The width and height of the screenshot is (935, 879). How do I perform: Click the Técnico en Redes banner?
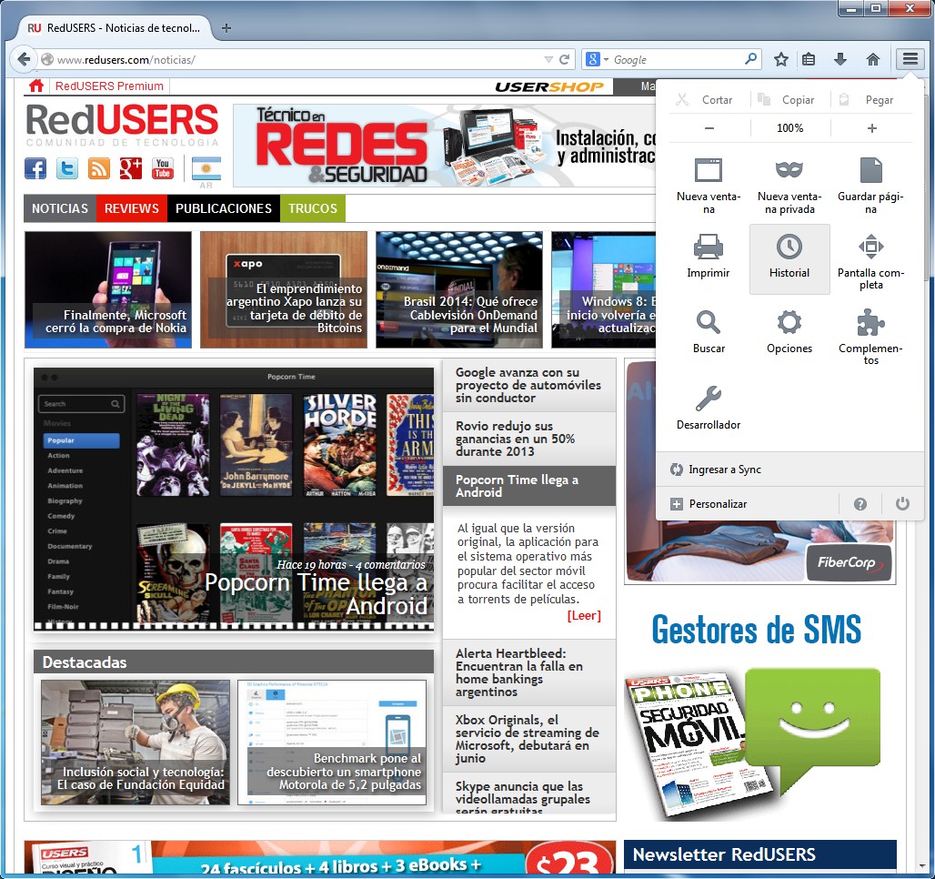coord(444,146)
